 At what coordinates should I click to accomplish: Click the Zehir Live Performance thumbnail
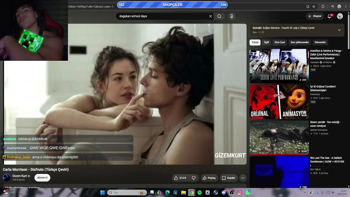(279, 66)
